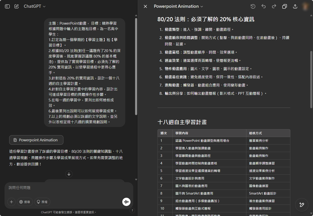Click cell 動畫順序調整練習
The image size is (313, 216).
(268, 163)
